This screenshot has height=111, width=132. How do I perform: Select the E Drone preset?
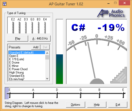coord(27,63)
